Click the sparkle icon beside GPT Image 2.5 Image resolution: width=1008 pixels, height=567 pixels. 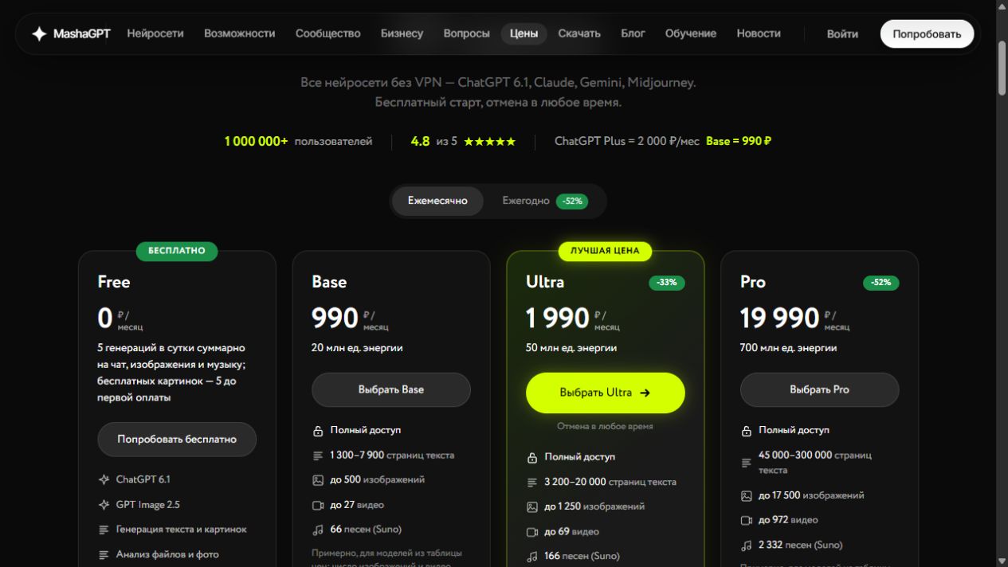click(104, 505)
